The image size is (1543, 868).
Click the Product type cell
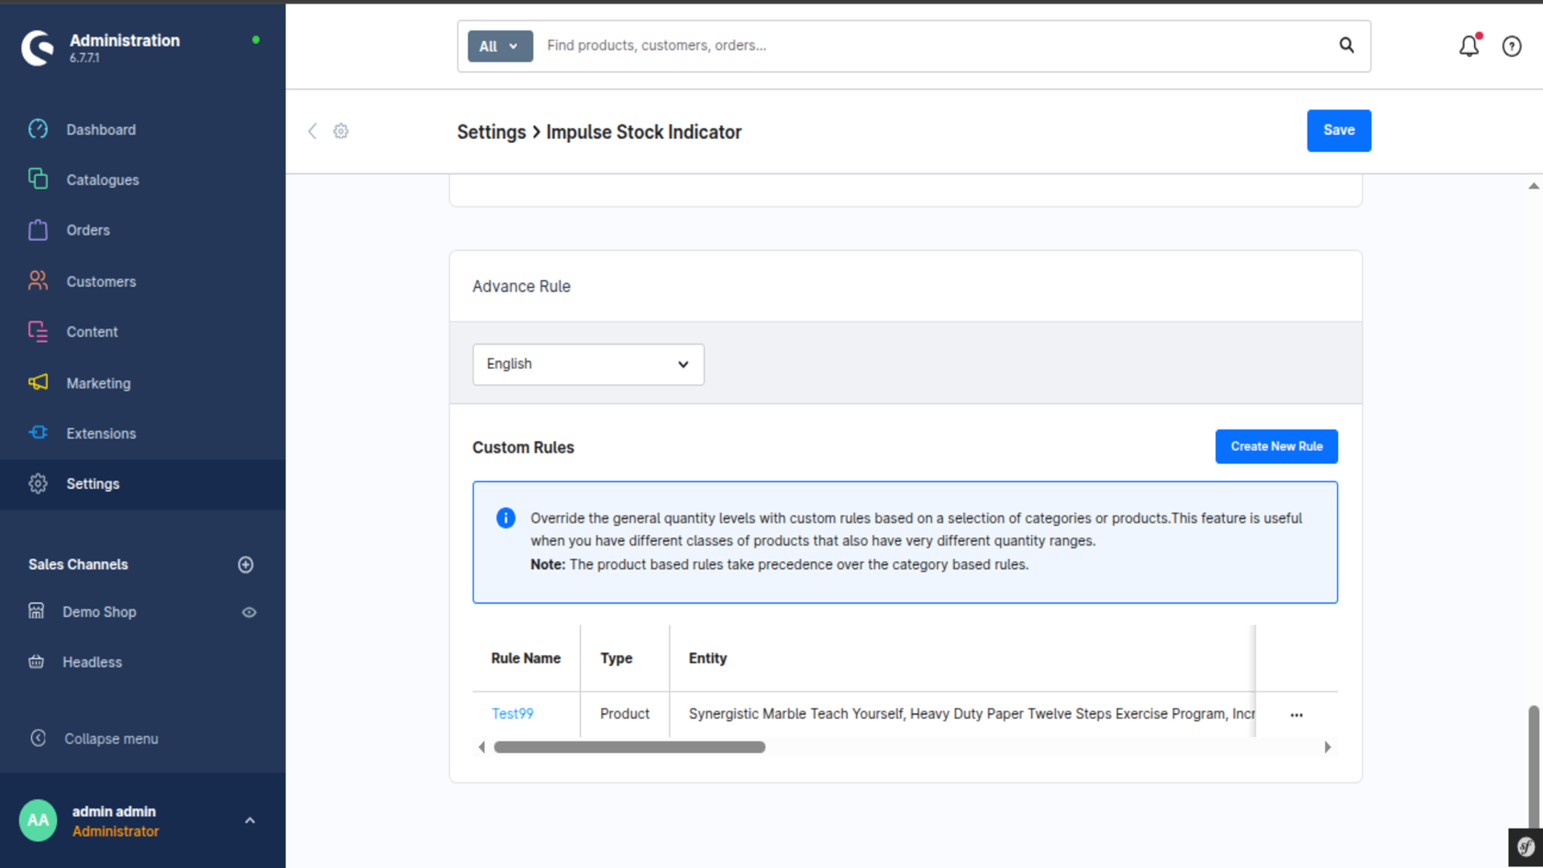point(624,713)
